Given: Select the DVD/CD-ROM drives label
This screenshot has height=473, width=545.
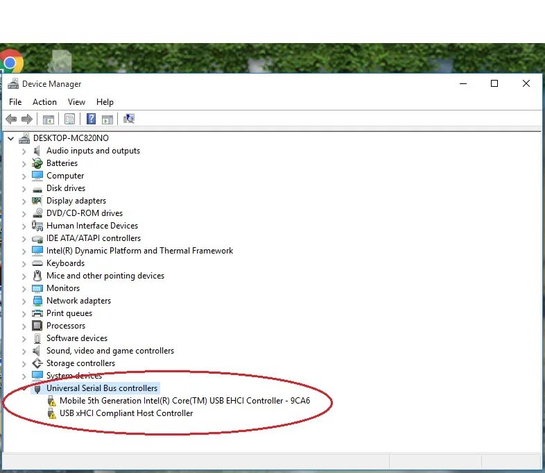Looking at the screenshot, I should coord(85,213).
